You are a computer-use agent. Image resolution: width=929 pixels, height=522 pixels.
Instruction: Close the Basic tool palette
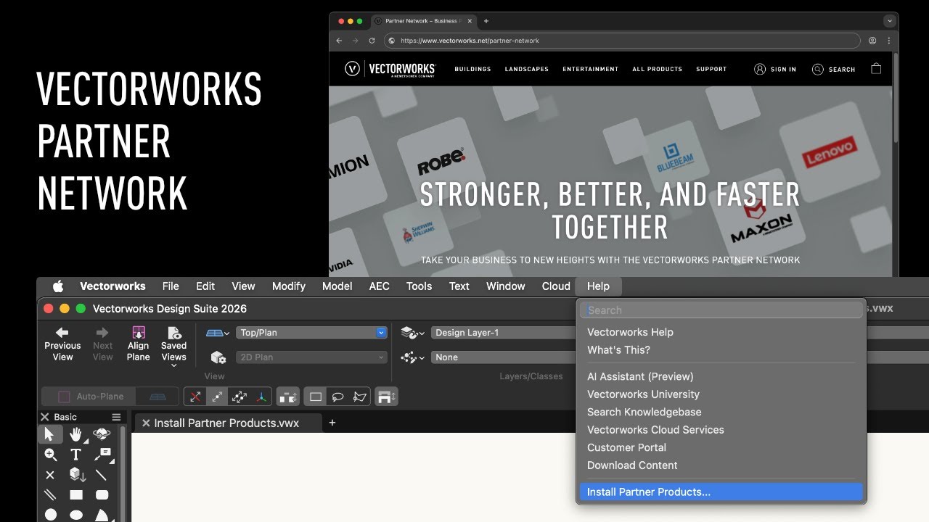[45, 417]
